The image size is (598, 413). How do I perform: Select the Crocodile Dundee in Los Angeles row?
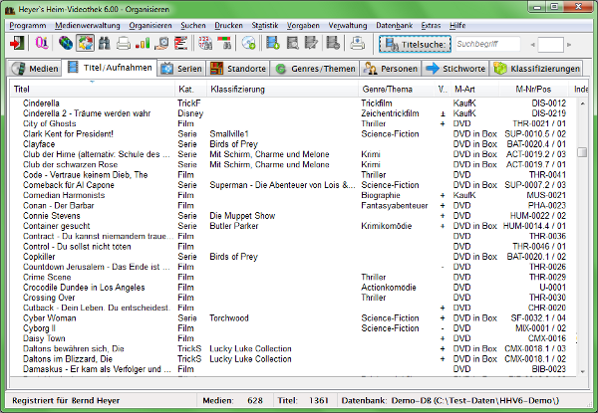click(80, 288)
